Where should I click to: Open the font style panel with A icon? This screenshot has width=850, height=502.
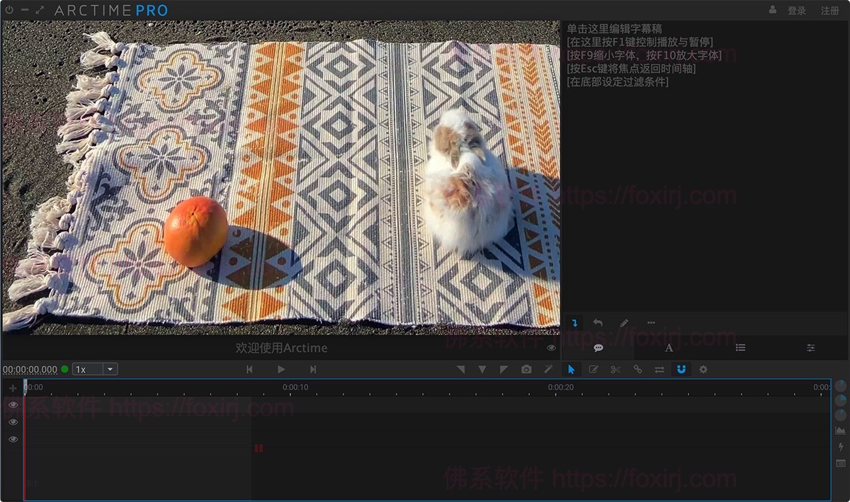(667, 347)
